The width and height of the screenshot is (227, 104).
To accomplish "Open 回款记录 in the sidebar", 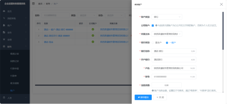I will coord(15,61).
